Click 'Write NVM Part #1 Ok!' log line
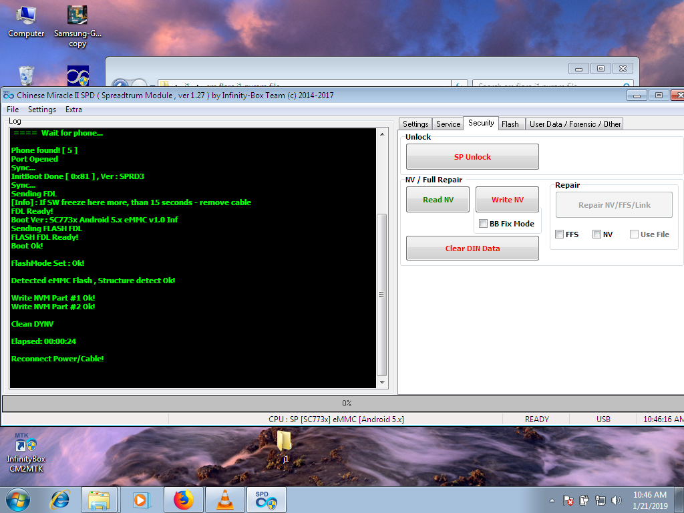 pos(53,298)
